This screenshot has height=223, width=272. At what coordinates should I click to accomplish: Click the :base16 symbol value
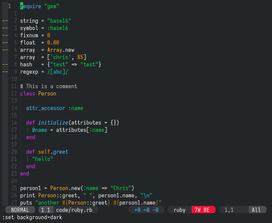[58, 28]
